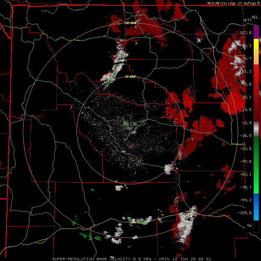Pick the purple segment of velocity color bar
The image size is (261, 261).
coord(256,32)
